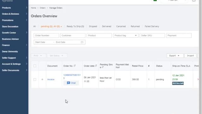Click the Start Date field
This screenshot has height=114, width=202.
pos(44,42)
